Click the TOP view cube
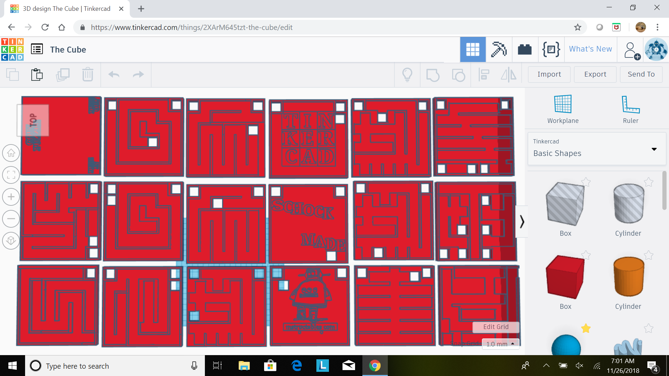This screenshot has height=376, width=669. 33,120
